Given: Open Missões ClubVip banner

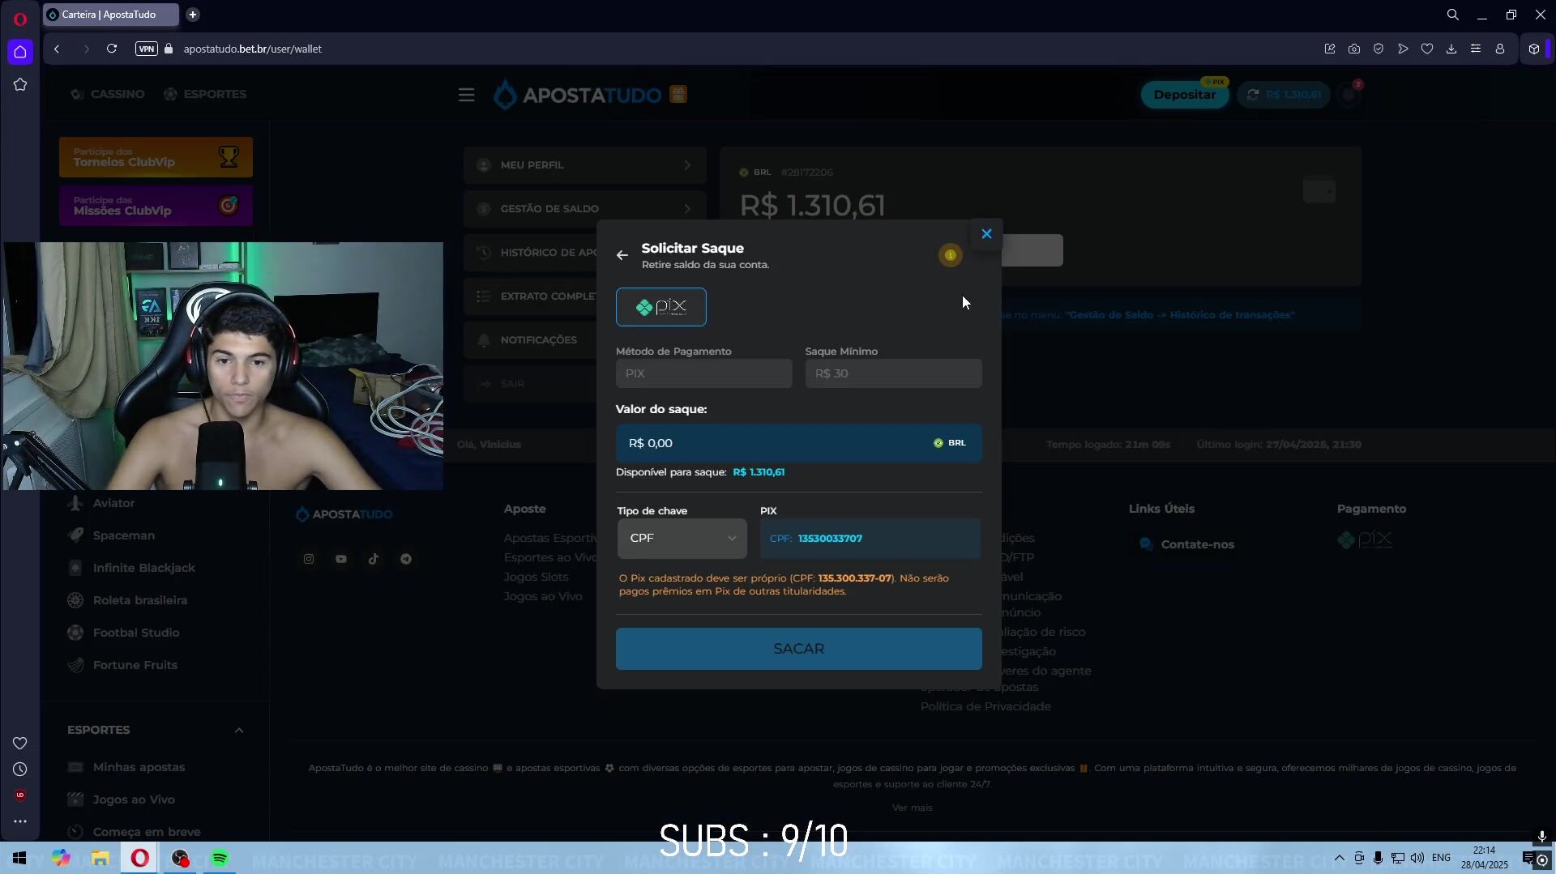Looking at the screenshot, I should [156, 206].
